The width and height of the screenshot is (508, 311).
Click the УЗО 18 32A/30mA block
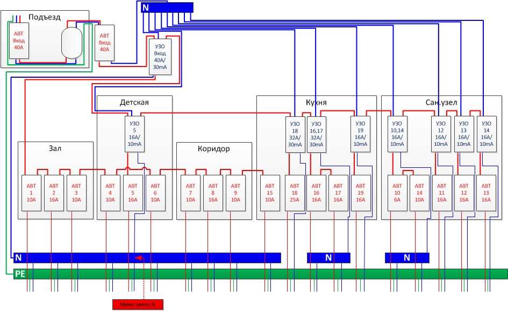[295, 134]
